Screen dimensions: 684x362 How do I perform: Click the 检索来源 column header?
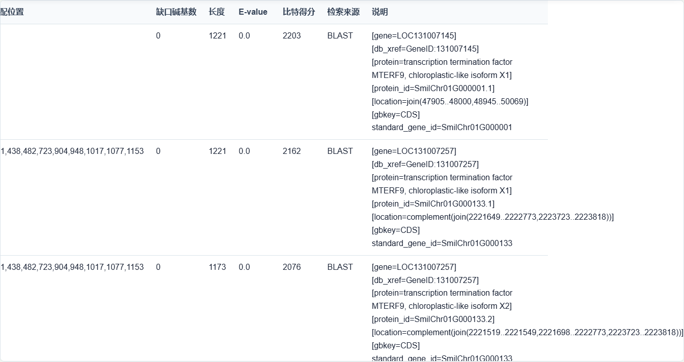tap(344, 12)
